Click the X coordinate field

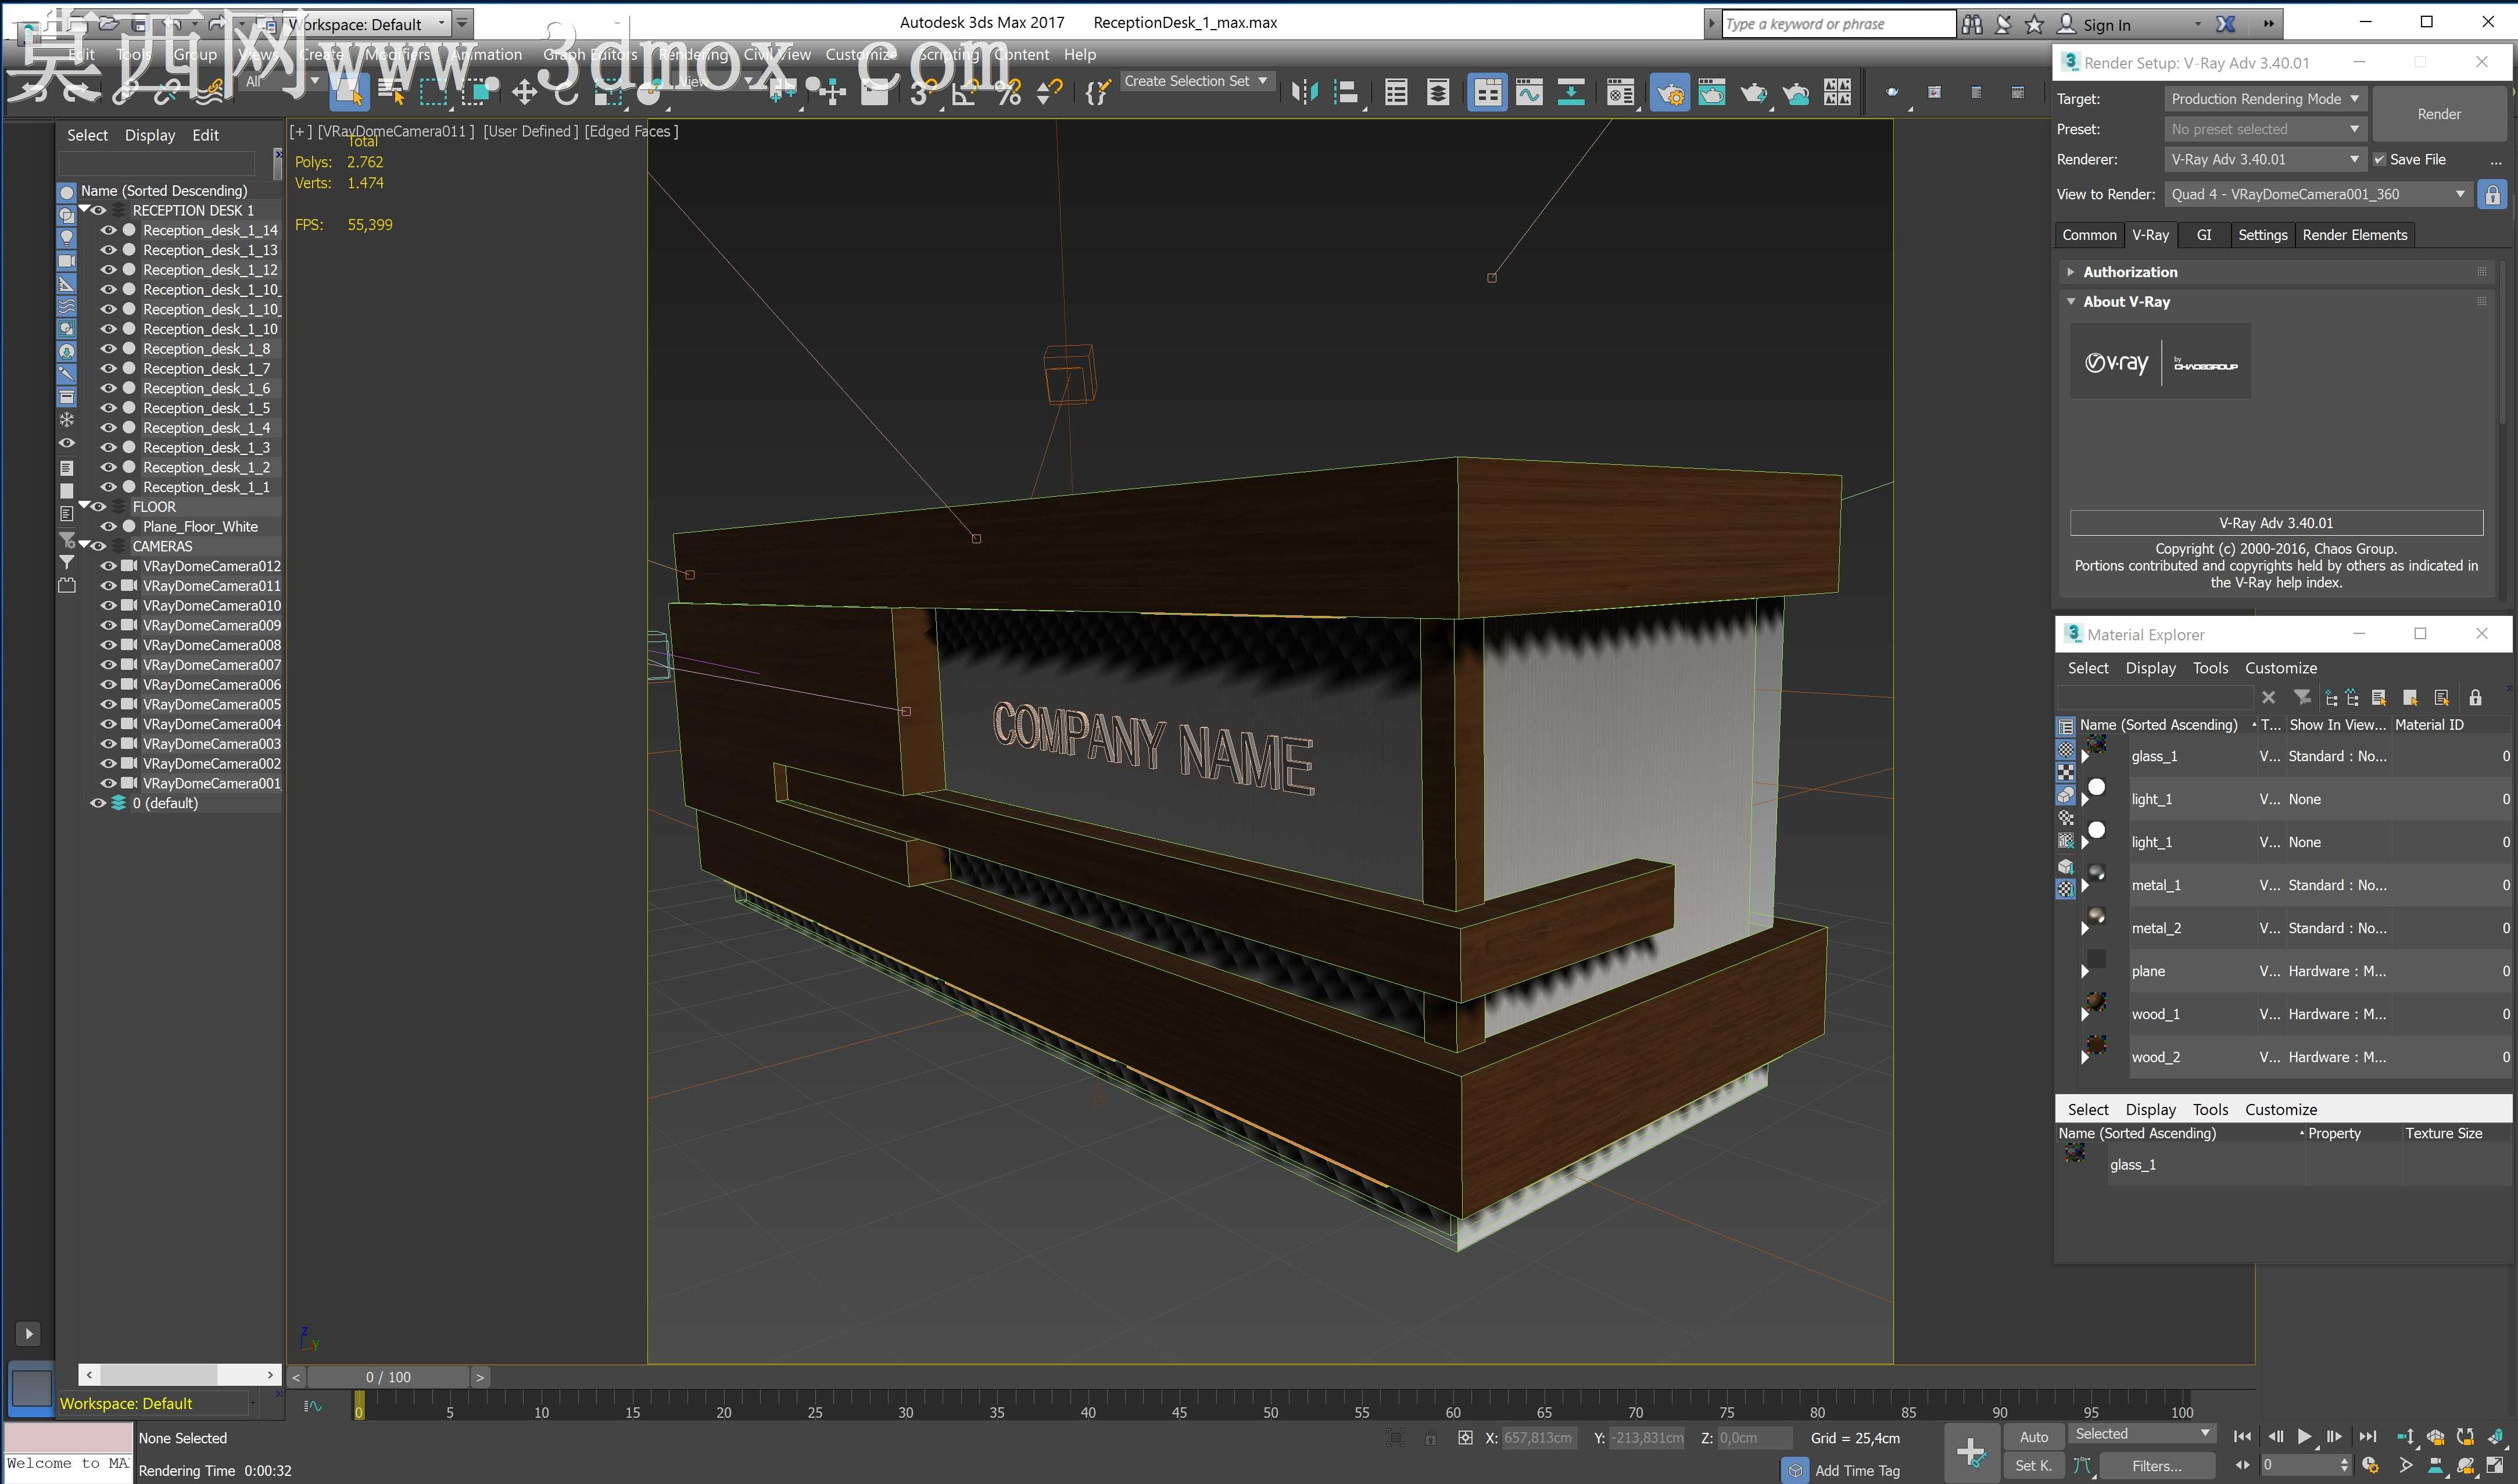coord(1540,1438)
